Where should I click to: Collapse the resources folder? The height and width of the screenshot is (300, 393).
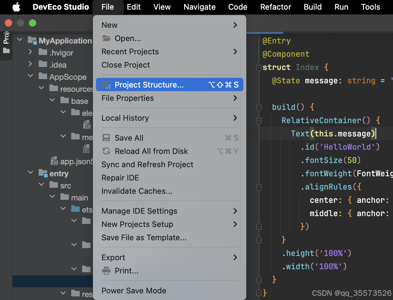coord(41,88)
